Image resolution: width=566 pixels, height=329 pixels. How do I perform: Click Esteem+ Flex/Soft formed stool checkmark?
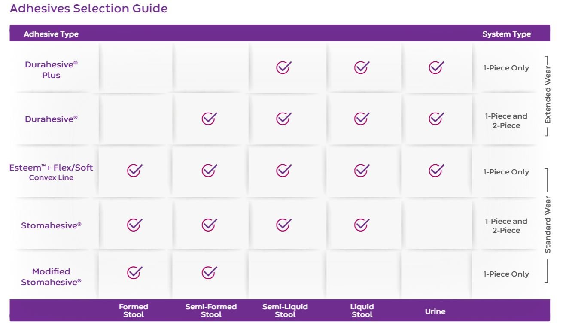pos(134,171)
